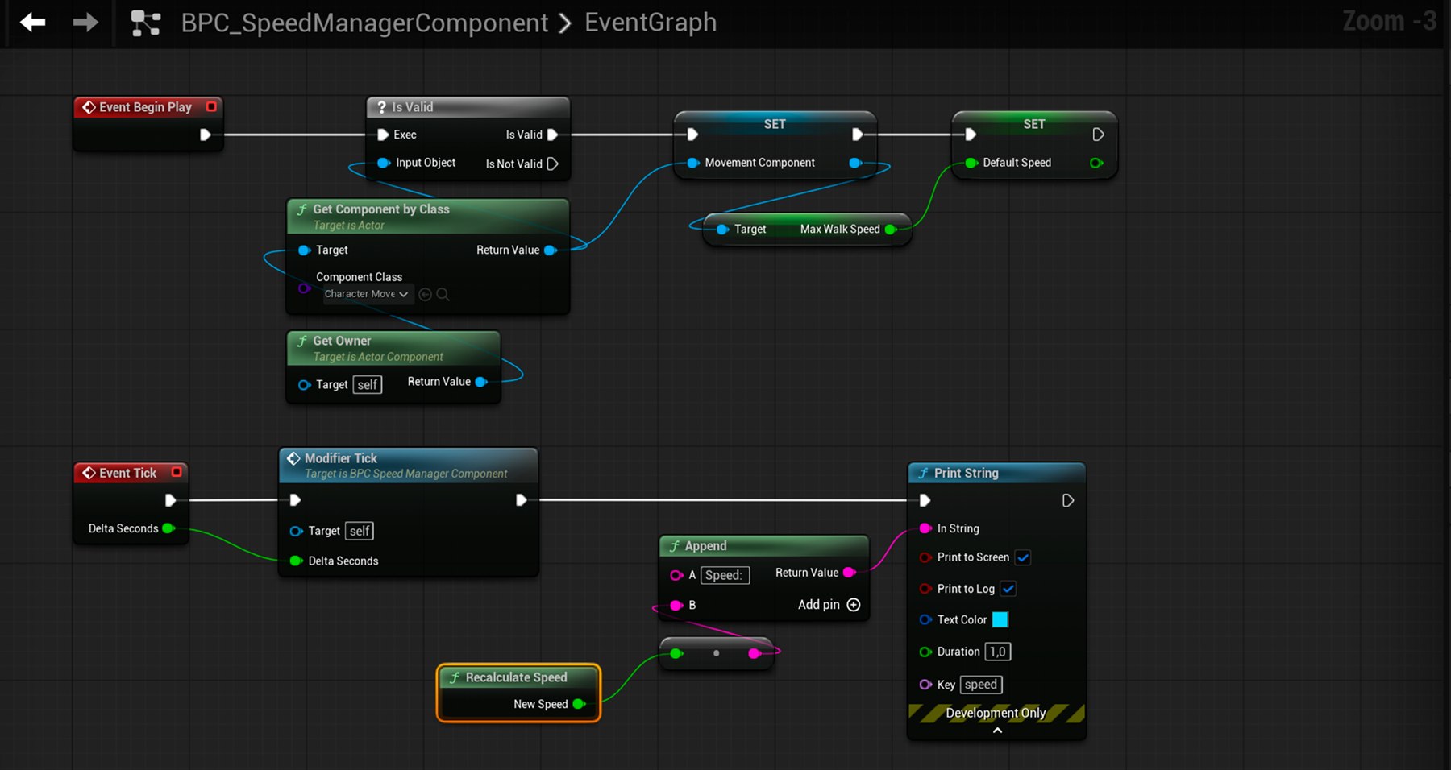Click the Is Valid output exec pin
The height and width of the screenshot is (770, 1451).
click(x=552, y=135)
